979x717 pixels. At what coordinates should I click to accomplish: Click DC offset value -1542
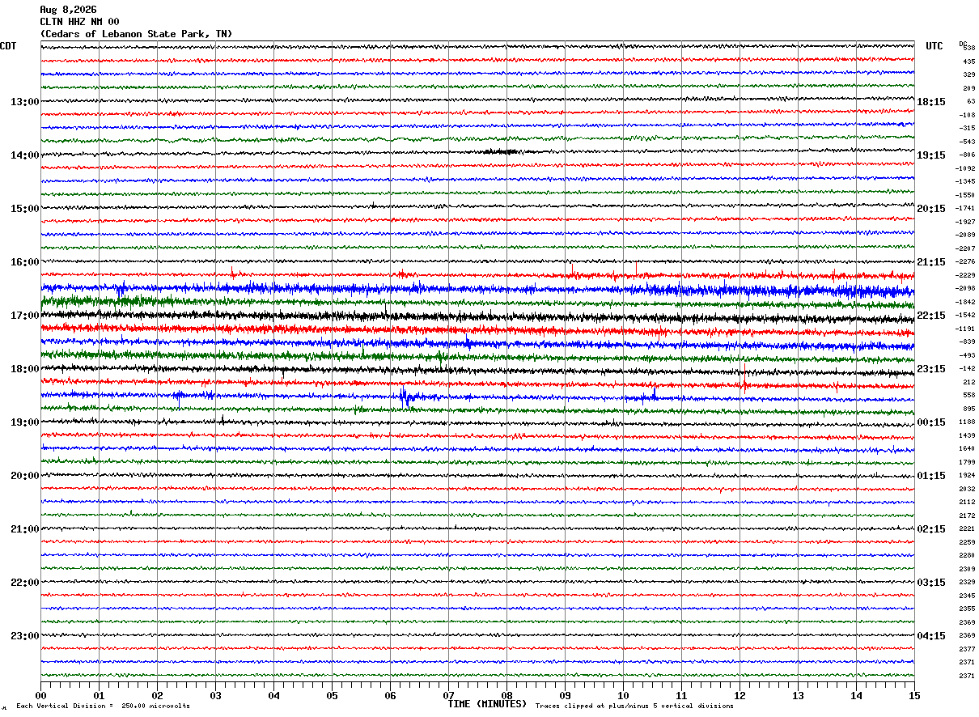(965, 315)
